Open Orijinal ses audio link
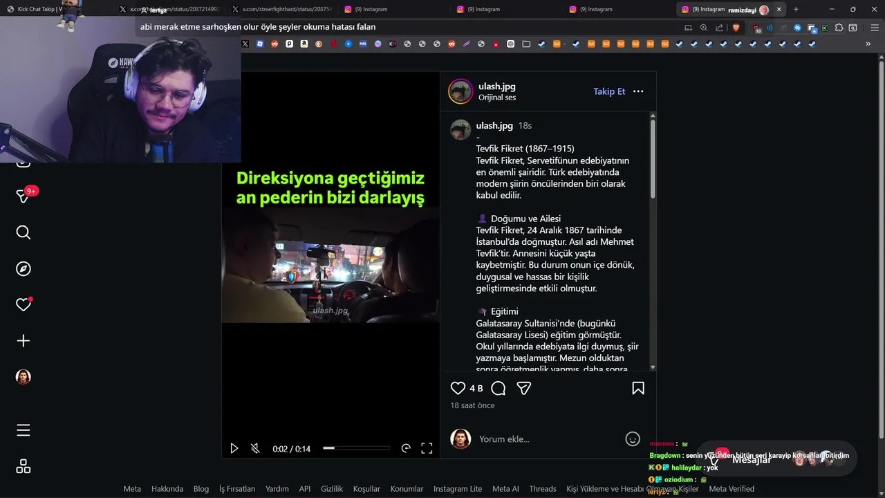885x498 pixels. pyautogui.click(x=497, y=98)
